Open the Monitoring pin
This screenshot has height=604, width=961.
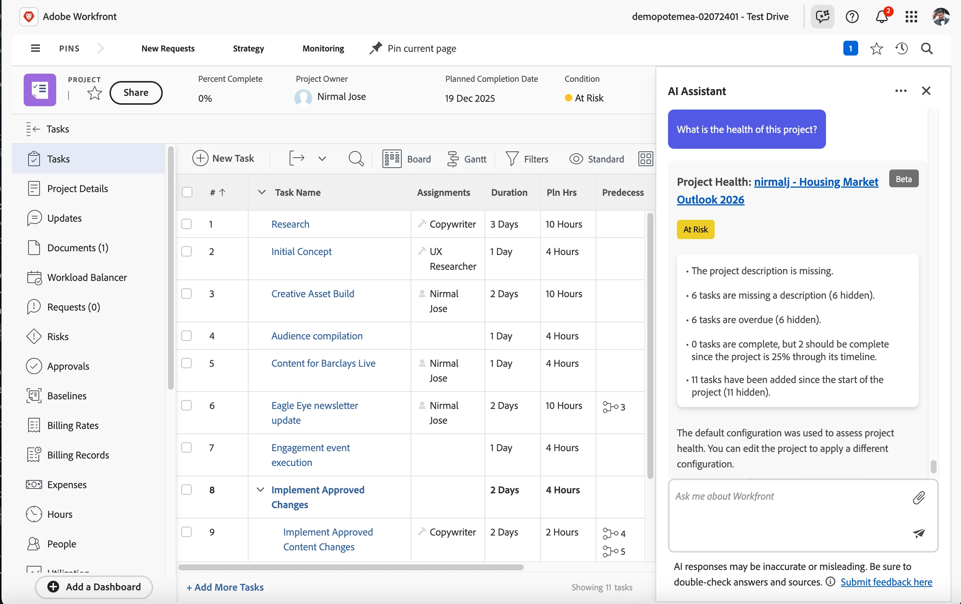point(323,48)
